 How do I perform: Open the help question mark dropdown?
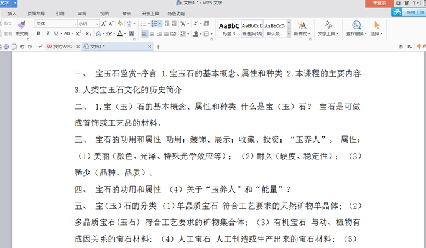pyautogui.click(x=415, y=3)
